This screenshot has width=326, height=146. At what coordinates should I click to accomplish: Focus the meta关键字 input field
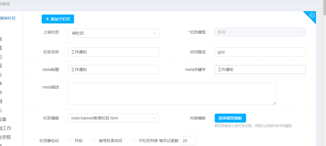pyautogui.click(x=260, y=70)
